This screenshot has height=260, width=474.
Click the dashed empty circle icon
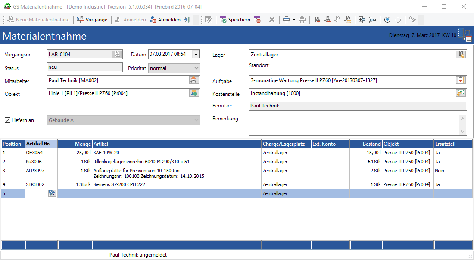[398, 20]
